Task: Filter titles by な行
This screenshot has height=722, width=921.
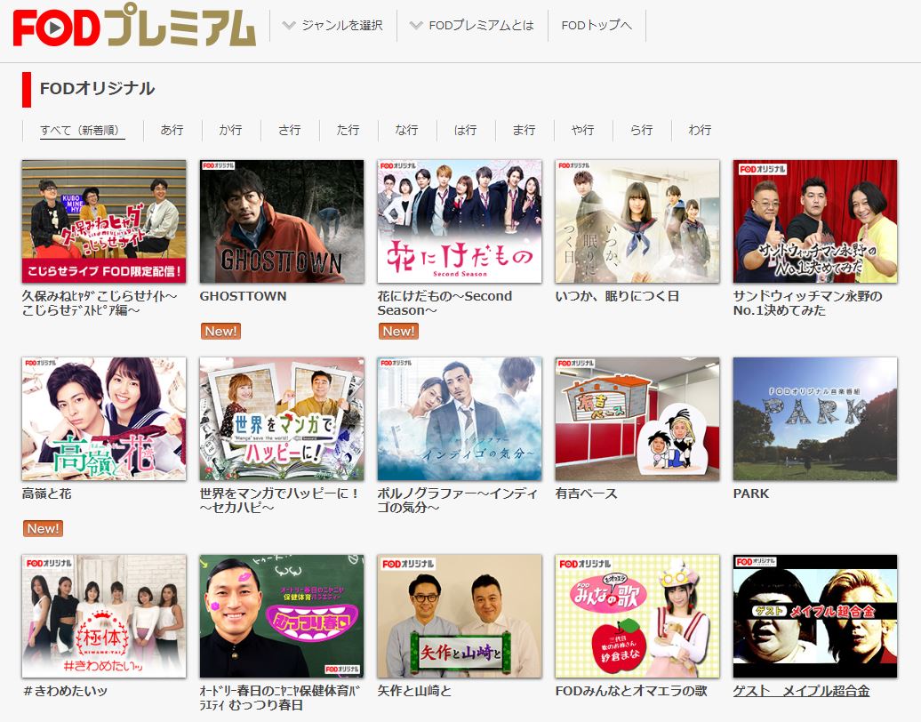Action: point(407,131)
